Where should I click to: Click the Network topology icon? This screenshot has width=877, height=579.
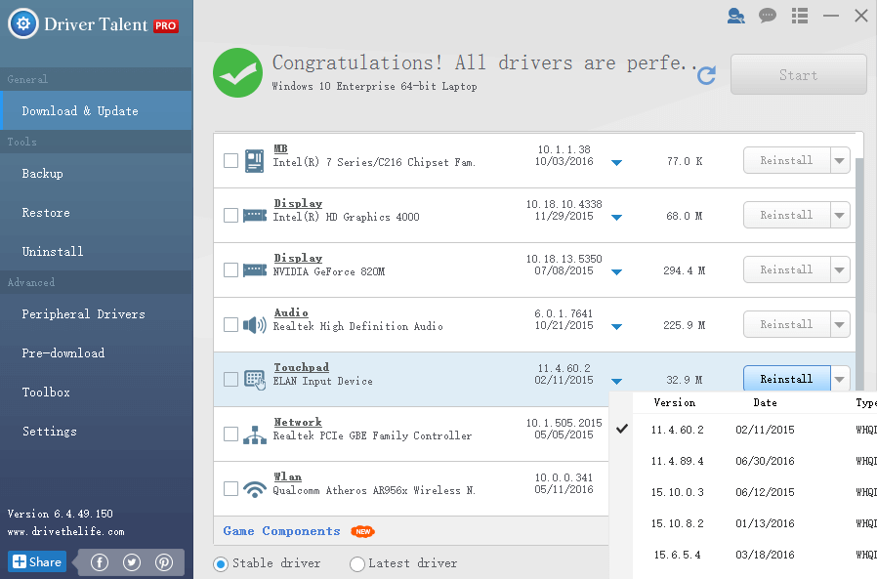[255, 434]
